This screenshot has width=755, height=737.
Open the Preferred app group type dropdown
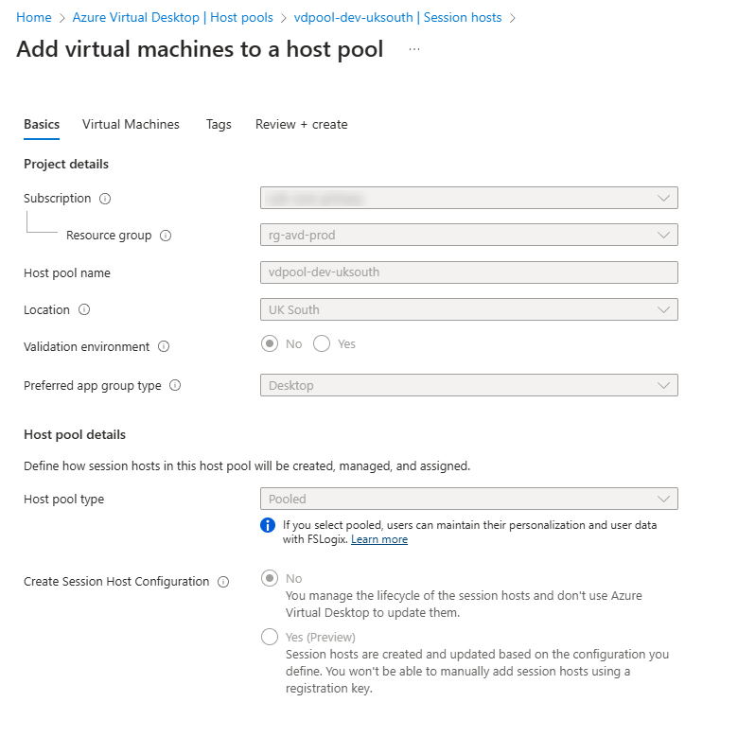[469, 385]
